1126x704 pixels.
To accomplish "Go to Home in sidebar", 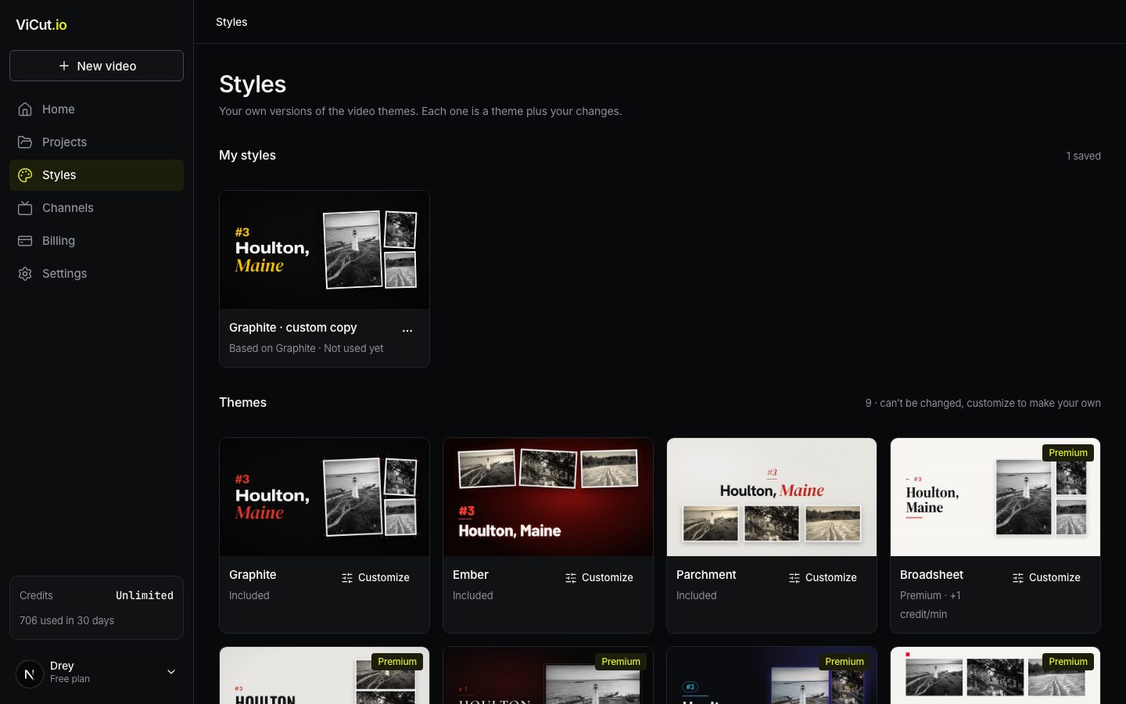I will point(96,110).
